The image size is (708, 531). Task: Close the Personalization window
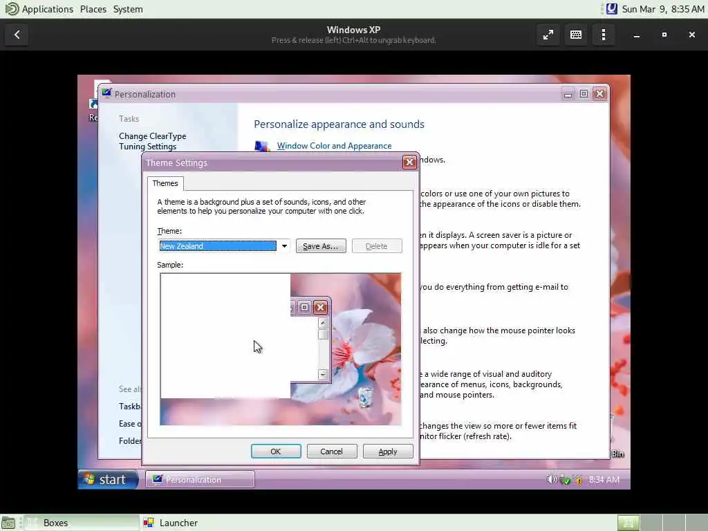[x=599, y=93]
